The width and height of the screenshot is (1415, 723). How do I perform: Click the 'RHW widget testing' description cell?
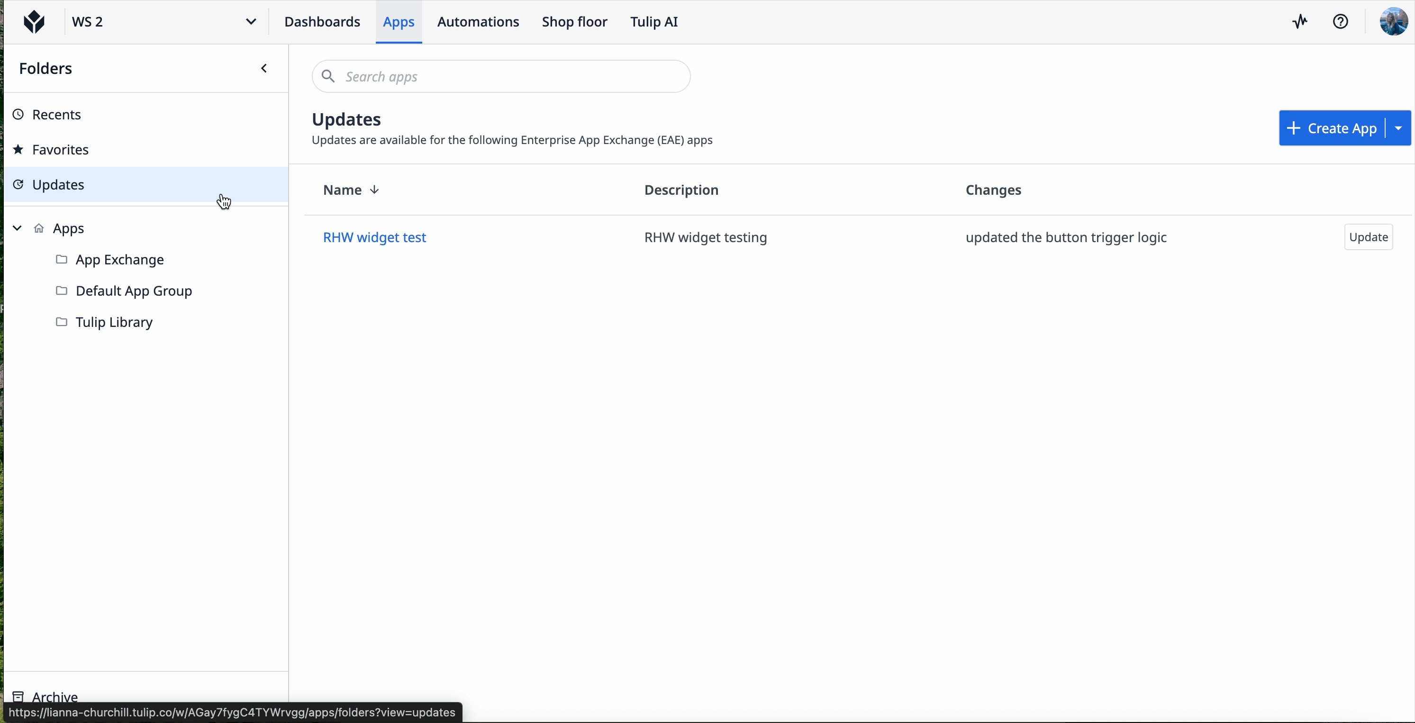click(705, 237)
